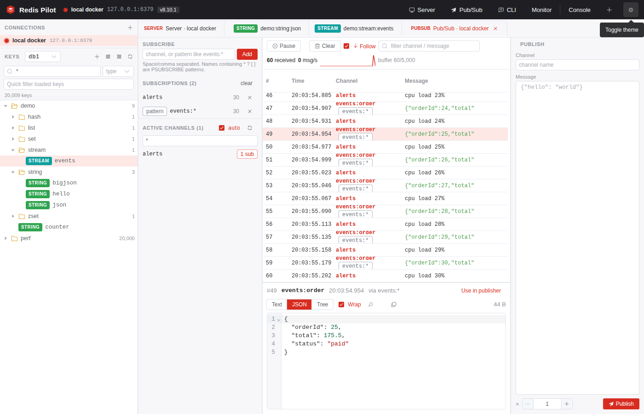Click the plus icon beside Console
644x414 pixels.
click(x=609, y=10)
